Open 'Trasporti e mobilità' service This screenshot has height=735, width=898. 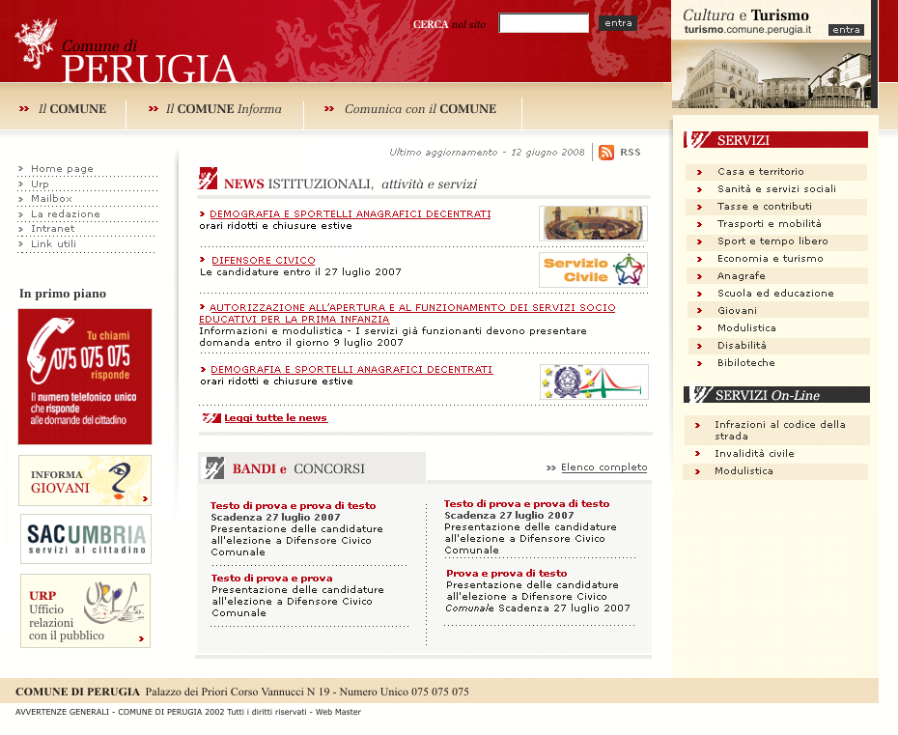(770, 223)
